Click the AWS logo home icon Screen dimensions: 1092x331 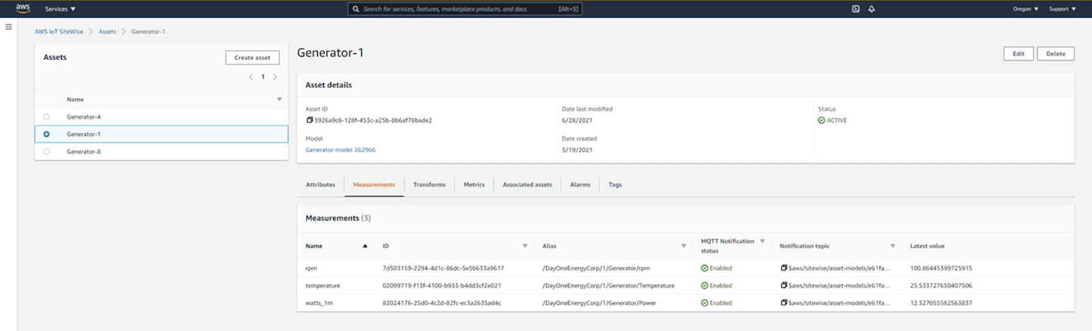[x=23, y=8]
